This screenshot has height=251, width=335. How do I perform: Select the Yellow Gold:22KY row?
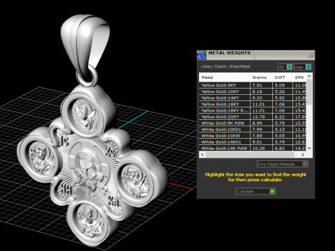click(253, 116)
